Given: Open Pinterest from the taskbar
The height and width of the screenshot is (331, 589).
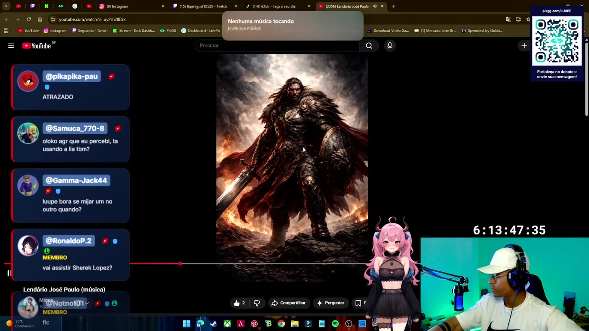Looking at the screenshot, I should pyautogui.click(x=254, y=324).
